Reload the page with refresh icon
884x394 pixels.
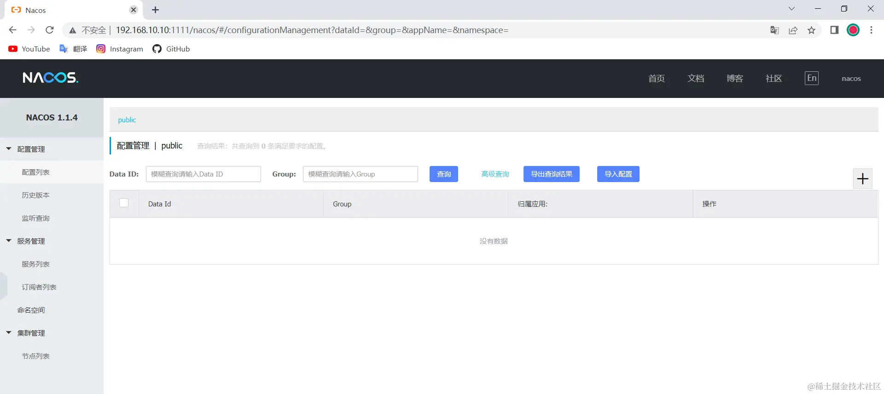tap(50, 30)
